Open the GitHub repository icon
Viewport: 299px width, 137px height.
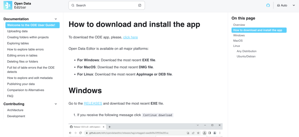268,5
